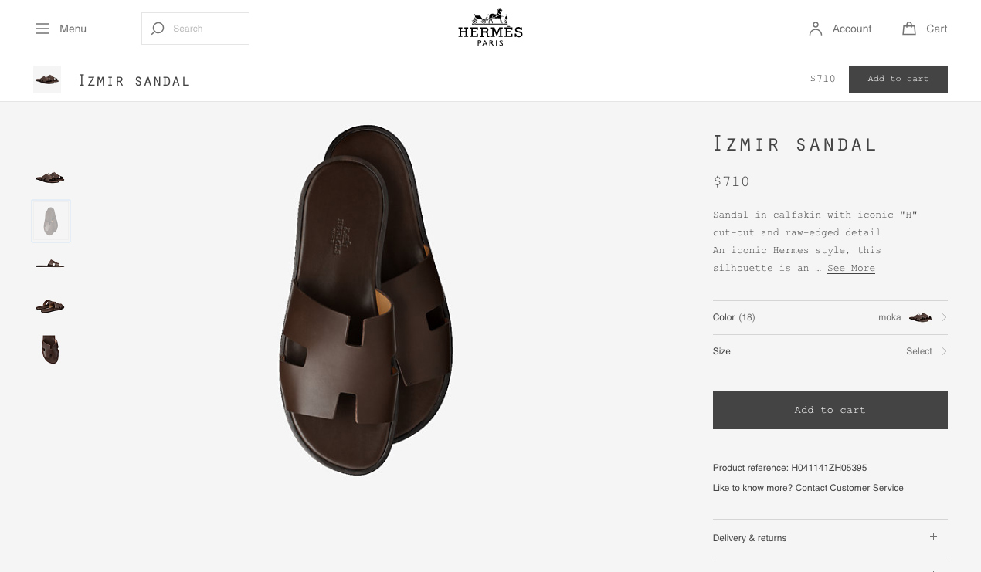This screenshot has width=981, height=572.
Task: Click the moka sandal color swatch
Action: coord(921,317)
